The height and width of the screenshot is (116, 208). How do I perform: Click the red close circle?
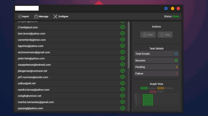click(178, 9)
